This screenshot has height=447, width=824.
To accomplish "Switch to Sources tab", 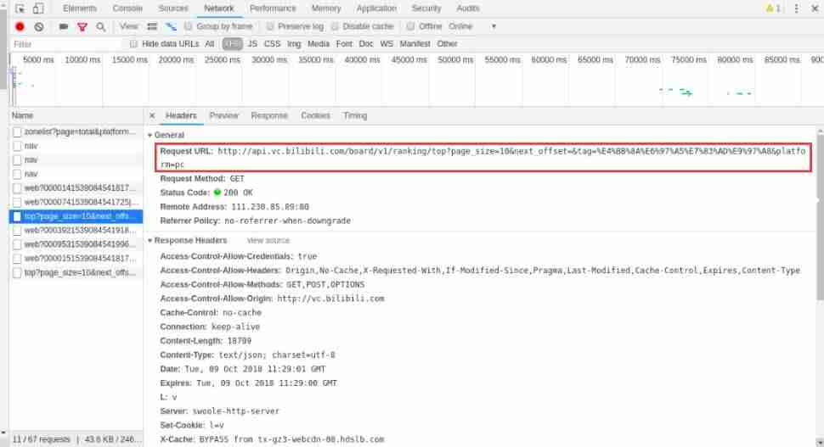I will [x=173, y=8].
